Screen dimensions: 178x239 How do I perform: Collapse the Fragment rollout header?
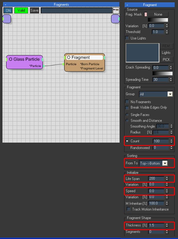tap(127, 5)
